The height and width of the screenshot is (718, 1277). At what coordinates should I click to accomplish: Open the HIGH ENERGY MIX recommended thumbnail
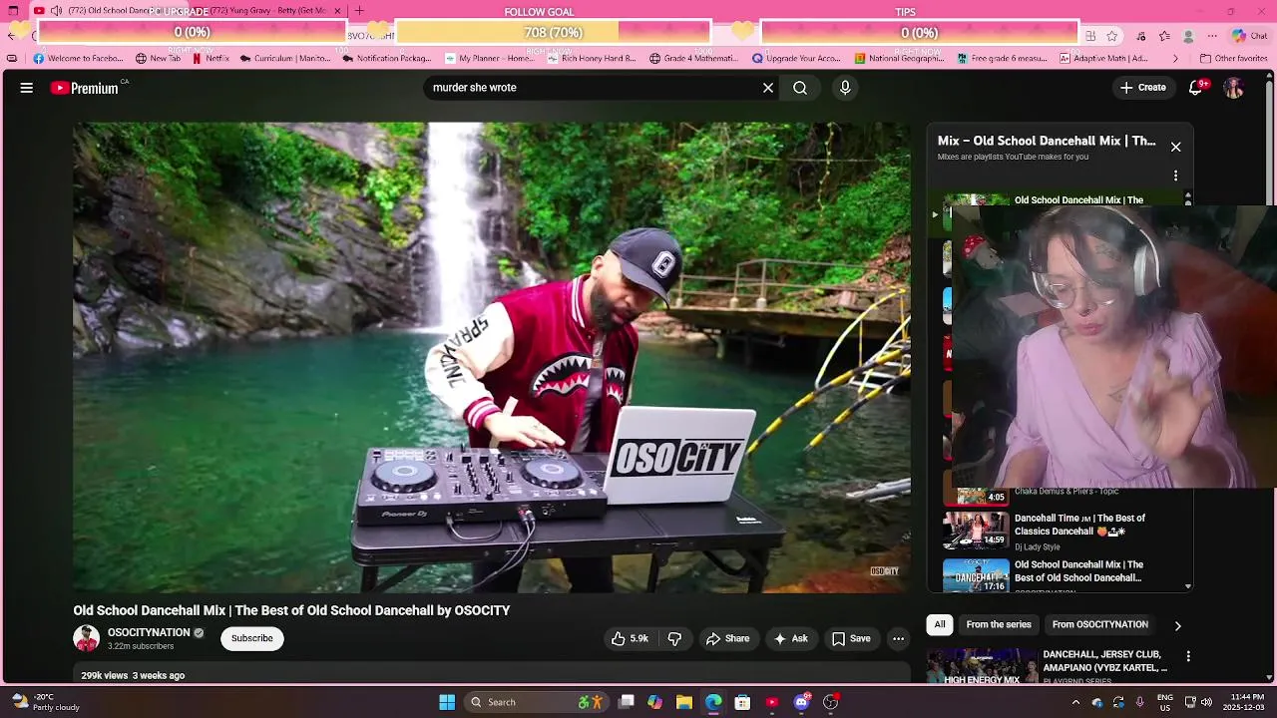click(x=983, y=665)
